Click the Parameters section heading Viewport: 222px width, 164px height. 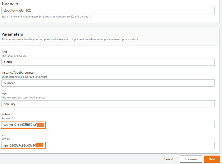[12, 34]
